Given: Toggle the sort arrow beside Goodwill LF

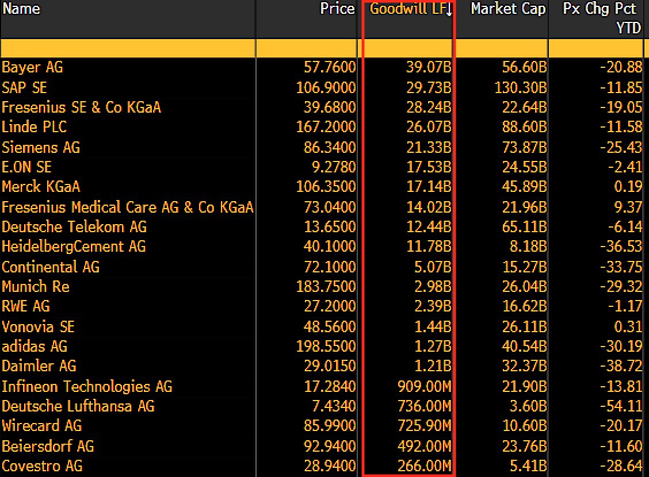Looking at the screenshot, I should 449,10.
